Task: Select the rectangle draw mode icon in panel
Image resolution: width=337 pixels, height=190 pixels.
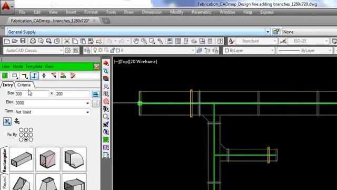Action: click(x=15, y=76)
